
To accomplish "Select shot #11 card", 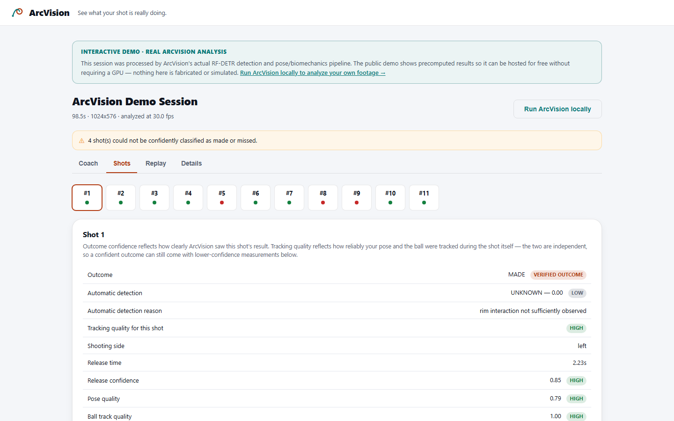I will pyautogui.click(x=424, y=197).
